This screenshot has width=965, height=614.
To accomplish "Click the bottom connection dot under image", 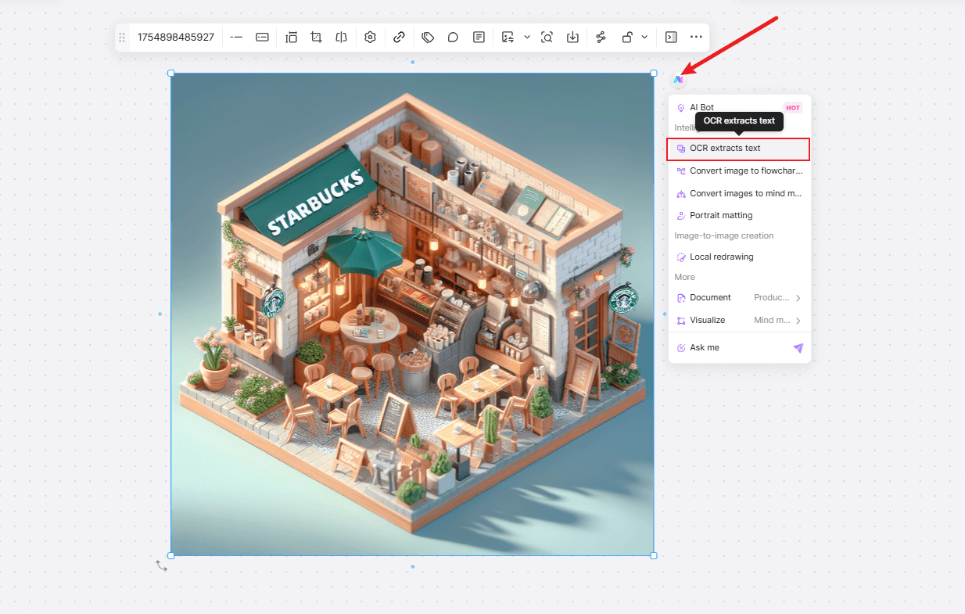I will (x=413, y=566).
